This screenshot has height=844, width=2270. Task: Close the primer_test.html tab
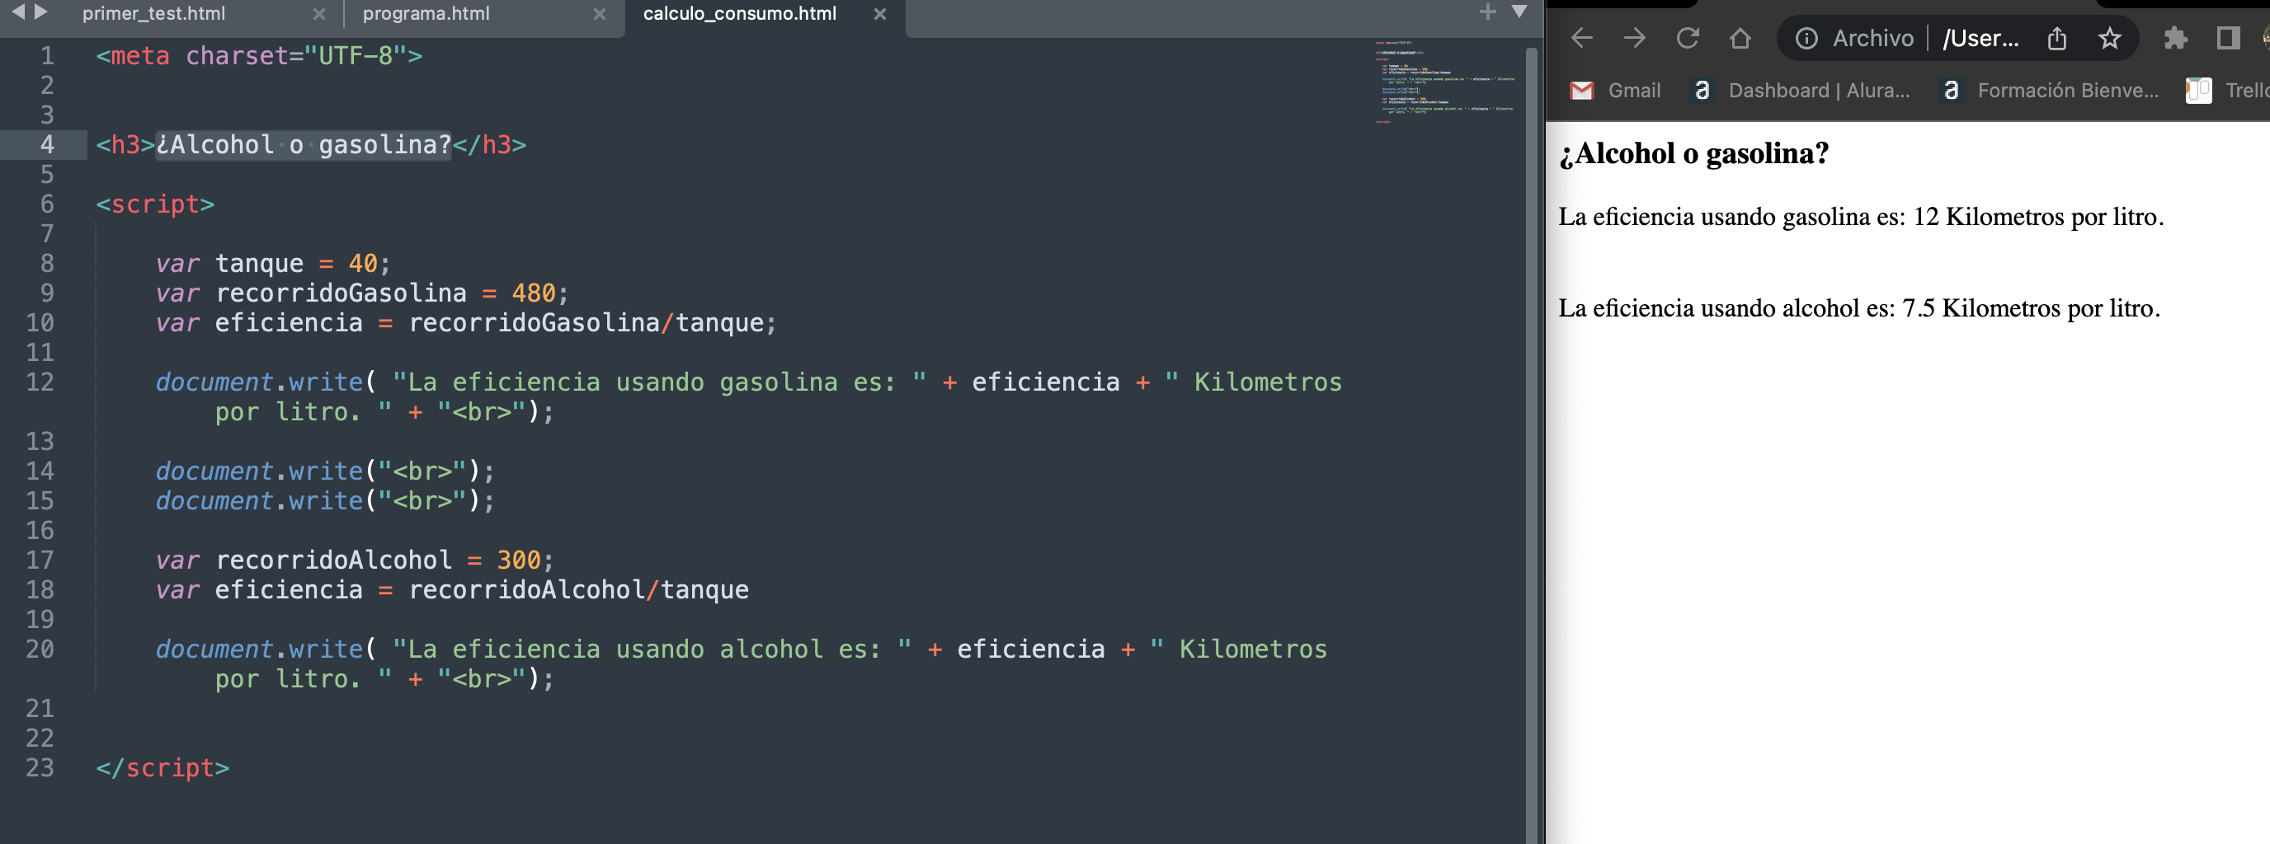319,14
